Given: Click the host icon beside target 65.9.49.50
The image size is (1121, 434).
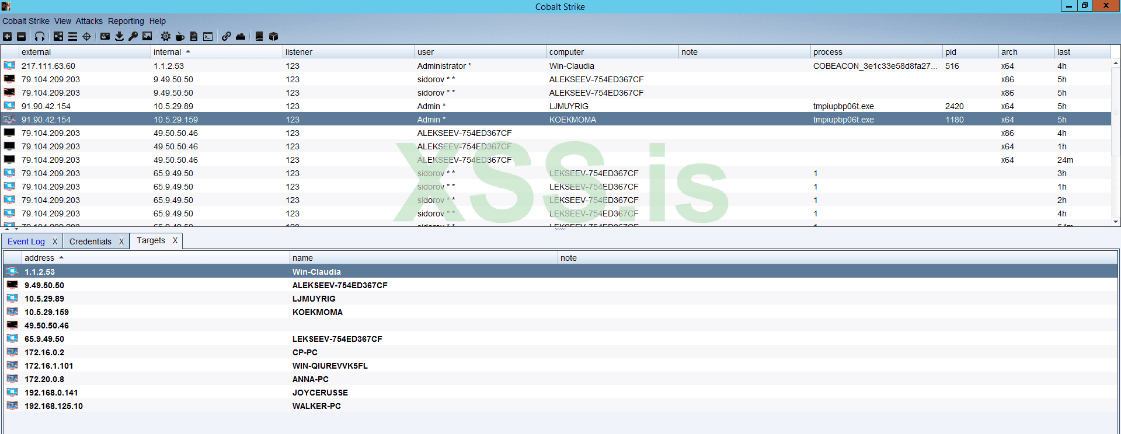Looking at the screenshot, I should (12, 339).
